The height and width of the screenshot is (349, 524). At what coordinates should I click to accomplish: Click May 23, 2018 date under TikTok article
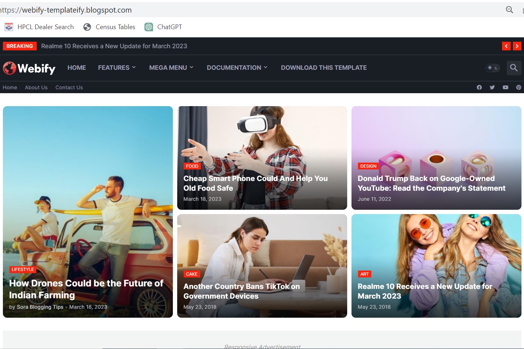pyautogui.click(x=200, y=307)
